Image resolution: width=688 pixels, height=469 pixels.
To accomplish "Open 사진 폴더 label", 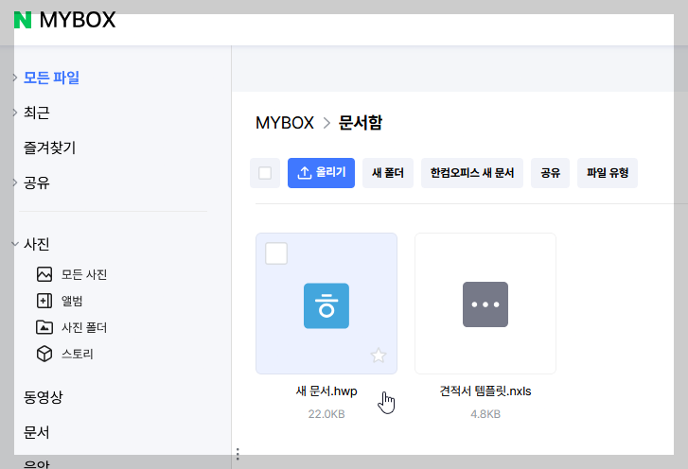I will point(84,327).
